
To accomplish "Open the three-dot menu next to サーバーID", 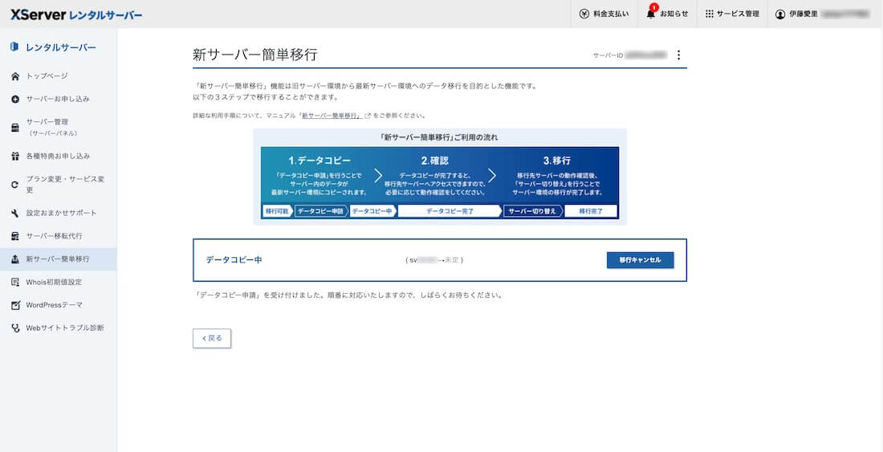I will click(678, 55).
